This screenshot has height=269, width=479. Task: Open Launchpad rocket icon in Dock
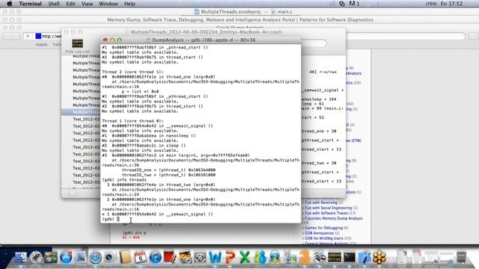[36, 257]
